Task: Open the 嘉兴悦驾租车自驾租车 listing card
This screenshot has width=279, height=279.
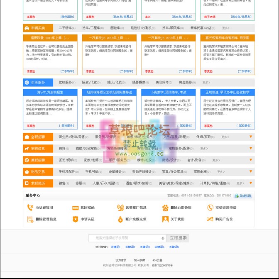Action: pyautogui.click(x=228, y=55)
